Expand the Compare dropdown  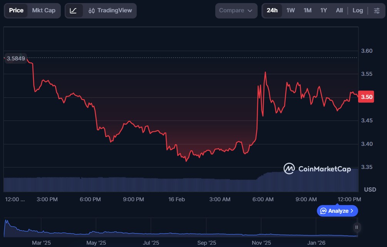pos(236,11)
